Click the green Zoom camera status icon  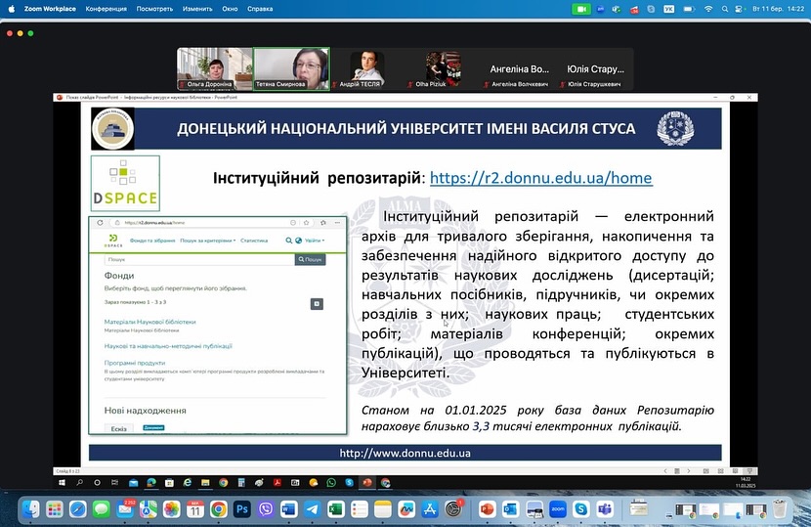point(580,9)
